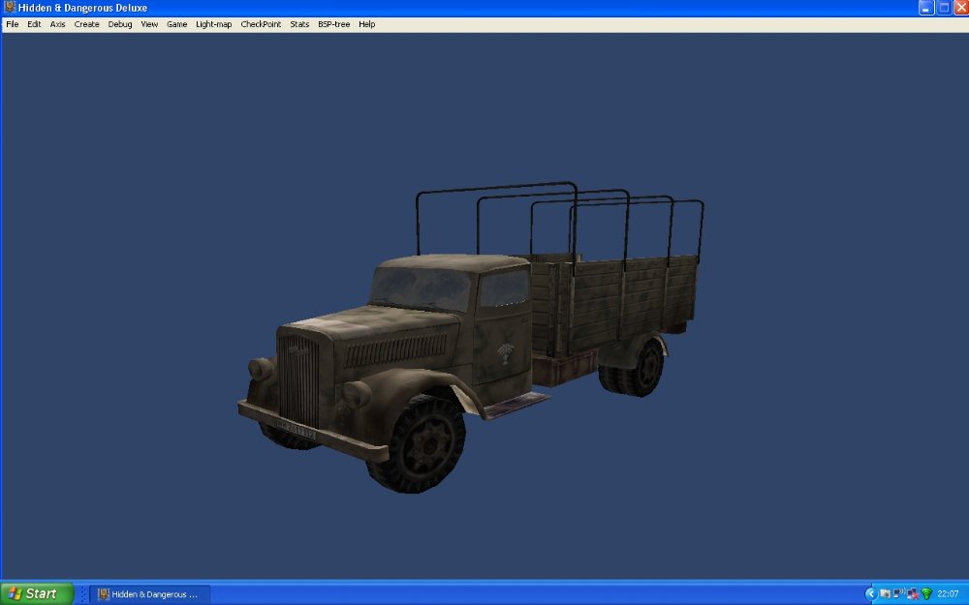Open the BSP-tree menu
Screen dimensions: 969x605
tap(334, 24)
